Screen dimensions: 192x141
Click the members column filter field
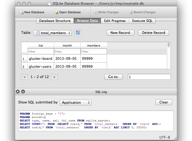coord(94,52)
